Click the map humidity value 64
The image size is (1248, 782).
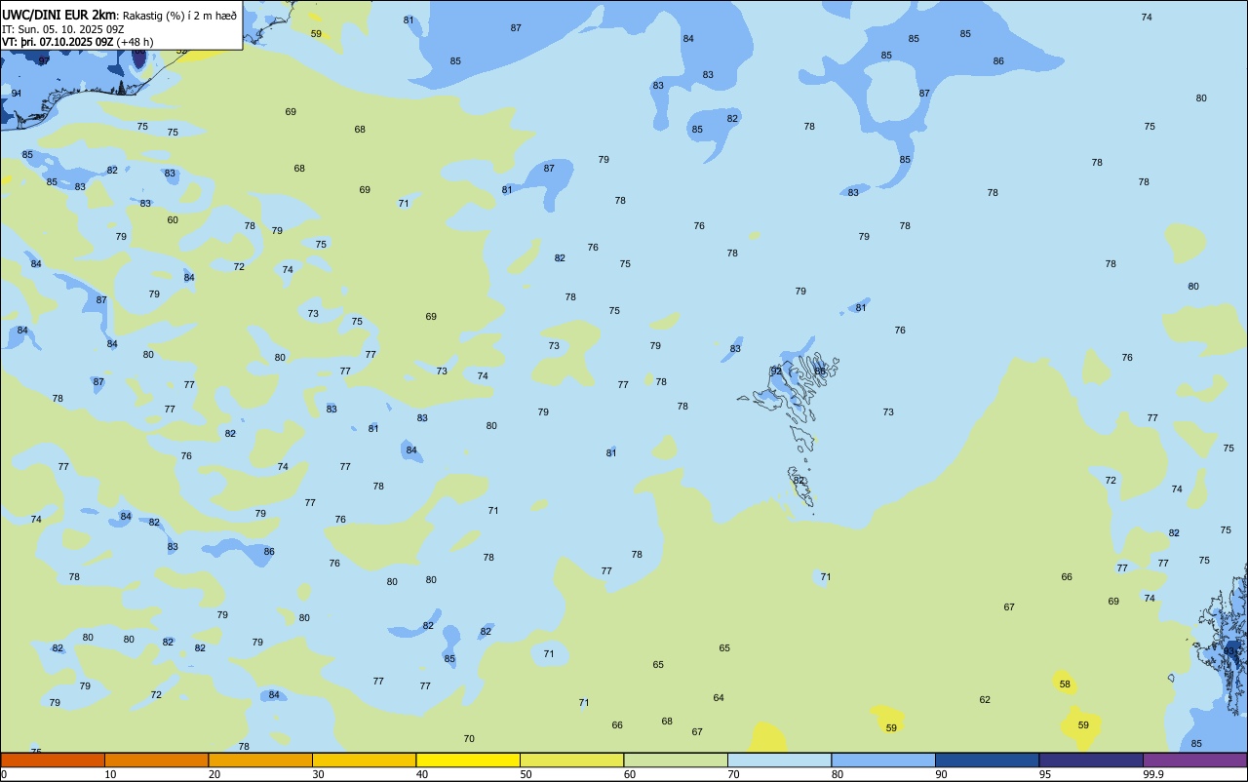pos(719,698)
